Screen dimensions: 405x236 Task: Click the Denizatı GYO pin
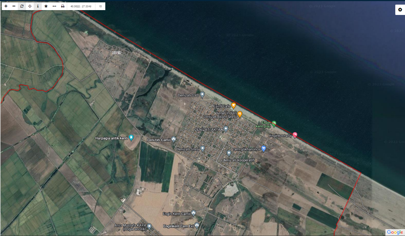pyautogui.click(x=202, y=95)
